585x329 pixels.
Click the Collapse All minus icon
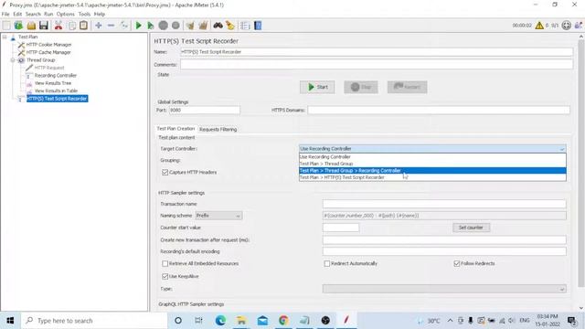pos(111,26)
